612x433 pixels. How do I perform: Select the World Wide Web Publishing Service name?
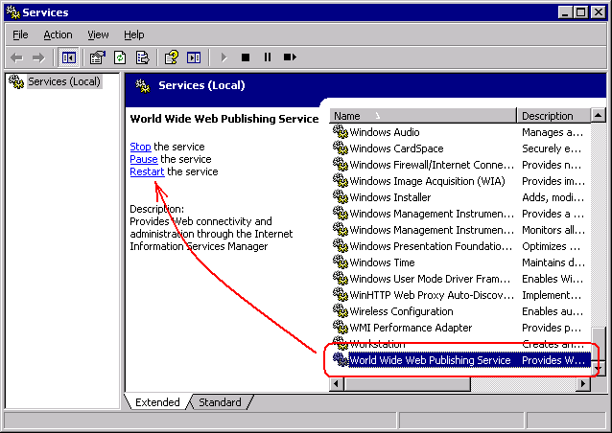pos(430,360)
